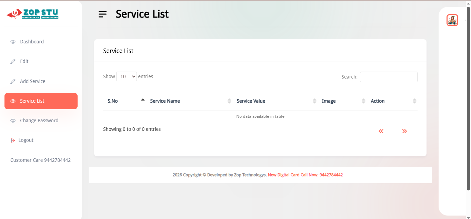This screenshot has width=471, height=219.
Task: Click the Add Service pencil icon
Action: pos(13,82)
